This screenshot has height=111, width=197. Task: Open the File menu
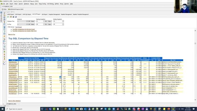pyautogui.click(x=4, y=4)
